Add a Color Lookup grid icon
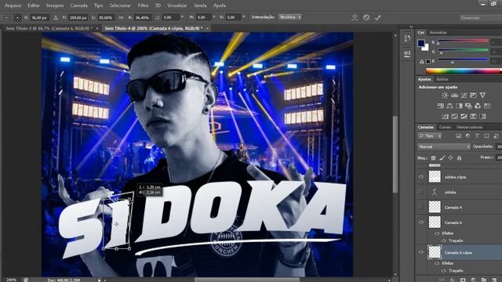502x282 pixels. pos(487,106)
